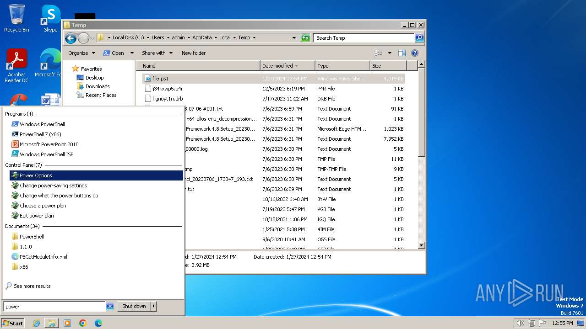Launch PowerShell 7 (x86) entry
Screen dimensions: 586x329
[40, 134]
